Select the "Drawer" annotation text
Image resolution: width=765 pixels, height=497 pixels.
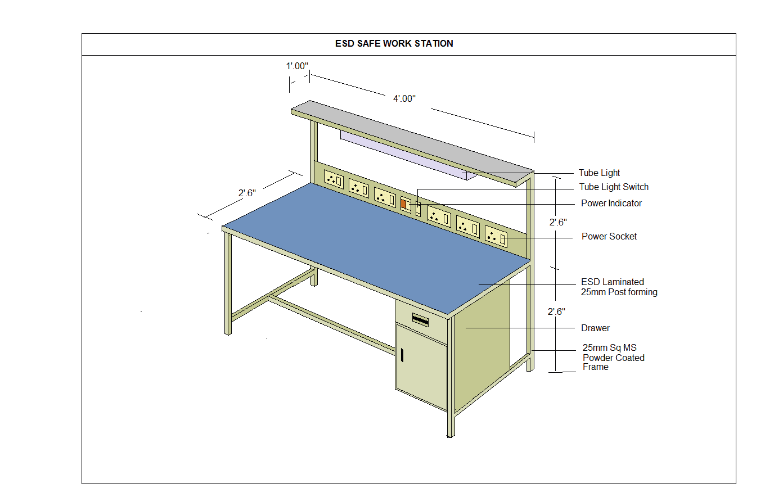coord(595,328)
